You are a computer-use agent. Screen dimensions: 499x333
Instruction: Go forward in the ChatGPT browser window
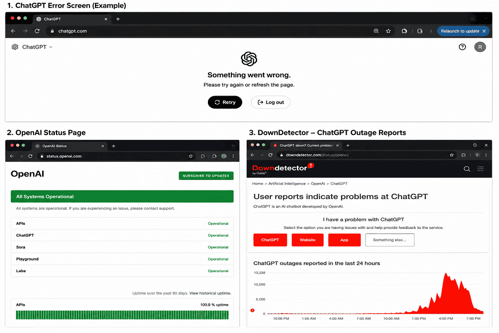point(25,31)
